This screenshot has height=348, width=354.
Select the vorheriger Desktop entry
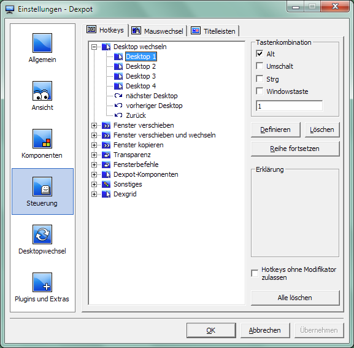click(x=154, y=106)
